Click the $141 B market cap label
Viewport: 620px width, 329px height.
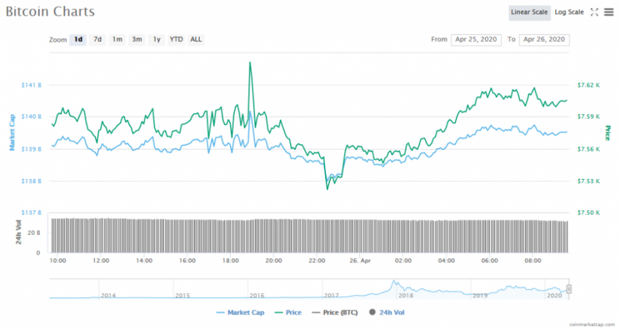click(31, 85)
